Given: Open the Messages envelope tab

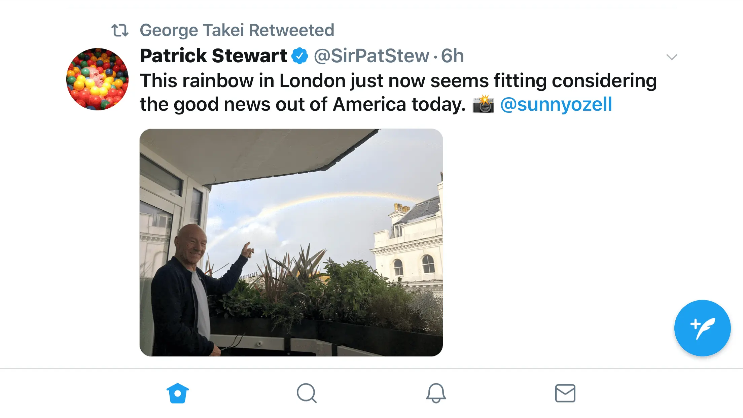Looking at the screenshot, I should pyautogui.click(x=565, y=393).
